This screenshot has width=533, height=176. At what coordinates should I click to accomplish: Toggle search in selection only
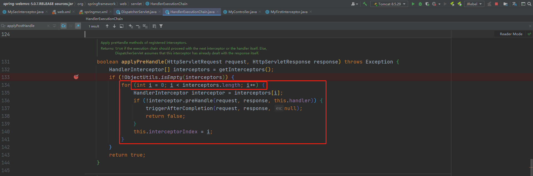coord(122,26)
